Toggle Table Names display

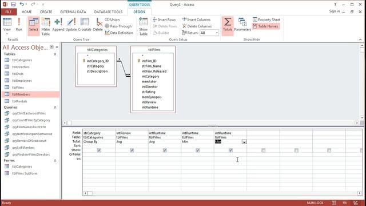(x=265, y=26)
